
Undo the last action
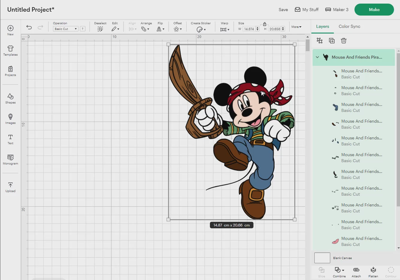pyautogui.click(x=29, y=27)
